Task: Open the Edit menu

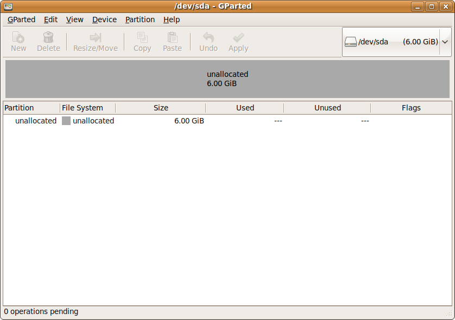Action: click(51, 19)
